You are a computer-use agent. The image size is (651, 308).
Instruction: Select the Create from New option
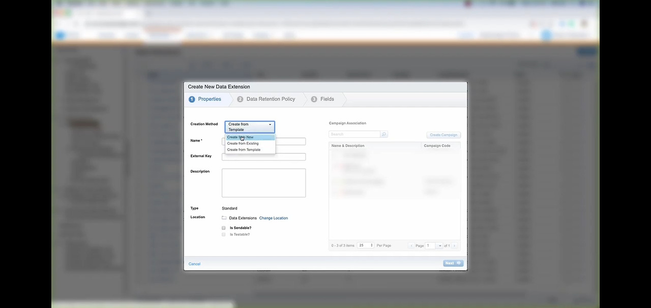point(250,137)
